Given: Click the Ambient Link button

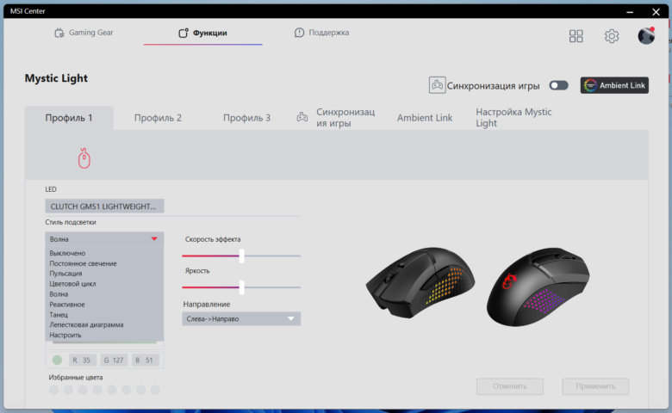Looking at the screenshot, I should [614, 85].
